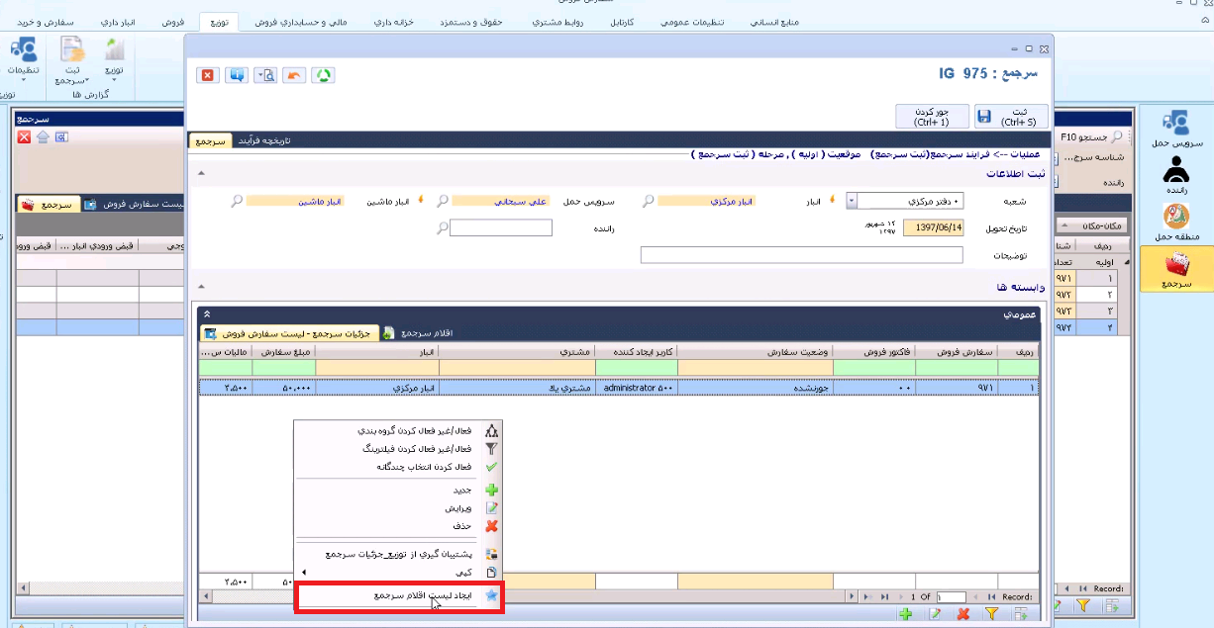Image resolution: width=1214 pixels, height=628 pixels.
Task: Open راننده (driver) icon in right sidebar
Action: pos(1176,175)
